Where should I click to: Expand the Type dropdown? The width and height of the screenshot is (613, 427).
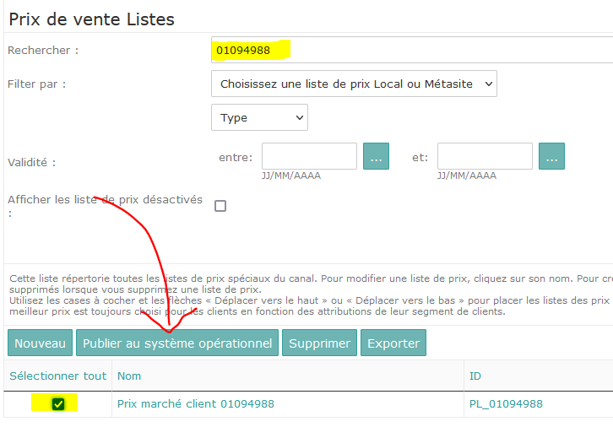[x=259, y=117]
